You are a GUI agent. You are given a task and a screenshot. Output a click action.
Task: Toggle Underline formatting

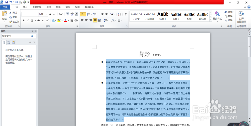pos(32,21)
